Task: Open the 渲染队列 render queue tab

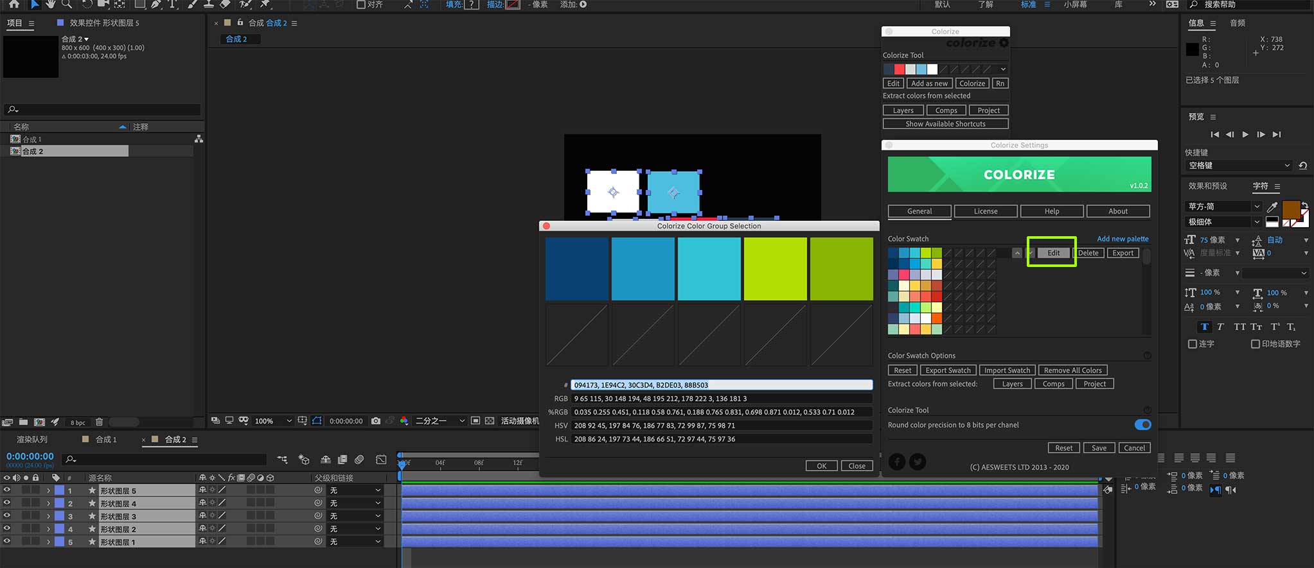Action: [x=32, y=440]
